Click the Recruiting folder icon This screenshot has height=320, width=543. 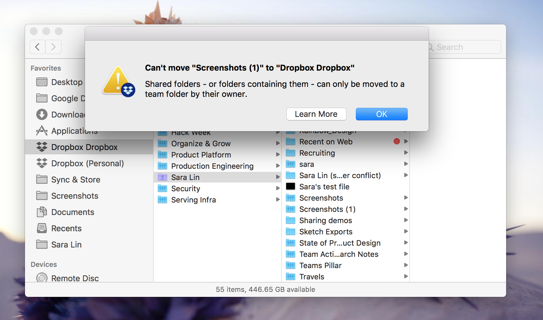point(291,153)
